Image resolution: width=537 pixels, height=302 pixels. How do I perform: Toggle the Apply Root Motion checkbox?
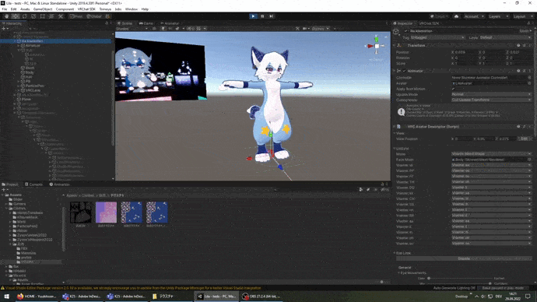(454, 89)
